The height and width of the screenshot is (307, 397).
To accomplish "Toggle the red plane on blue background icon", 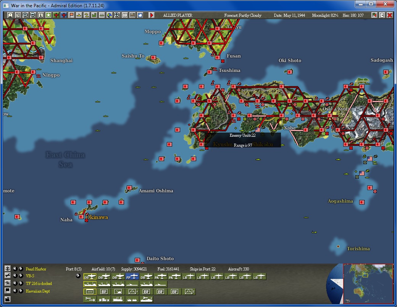I will click(63, 15).
